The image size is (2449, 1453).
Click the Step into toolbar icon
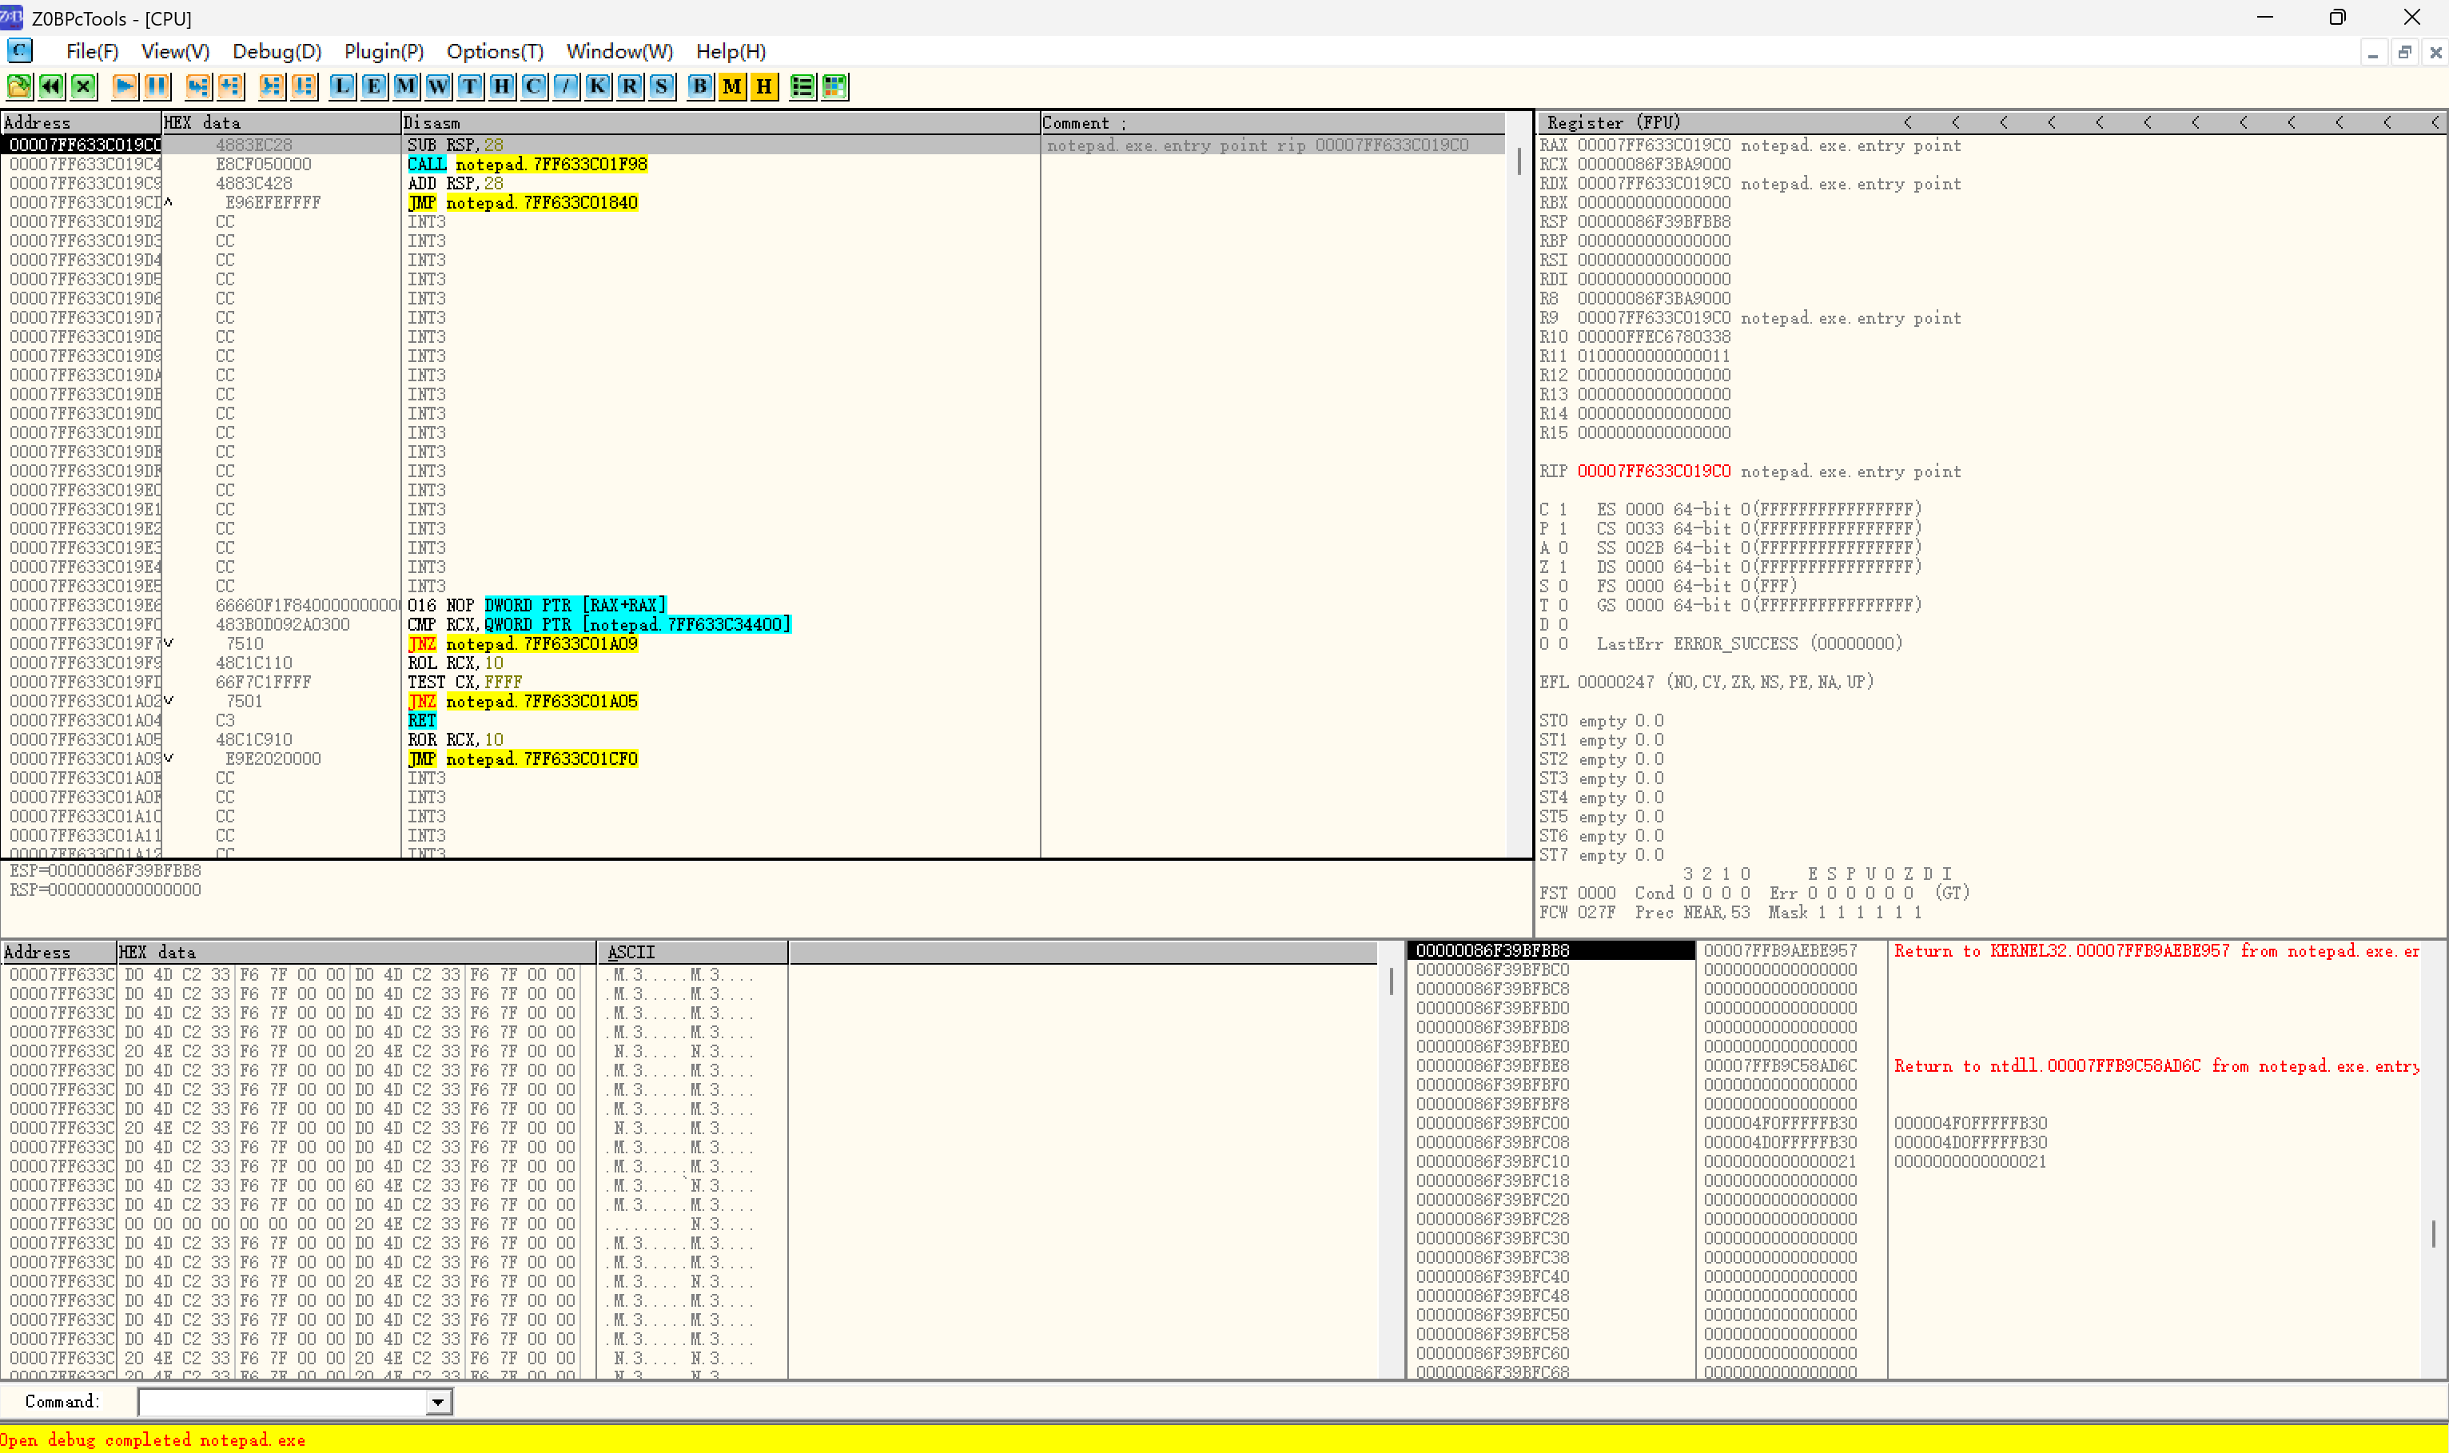[x=197, y=87]
